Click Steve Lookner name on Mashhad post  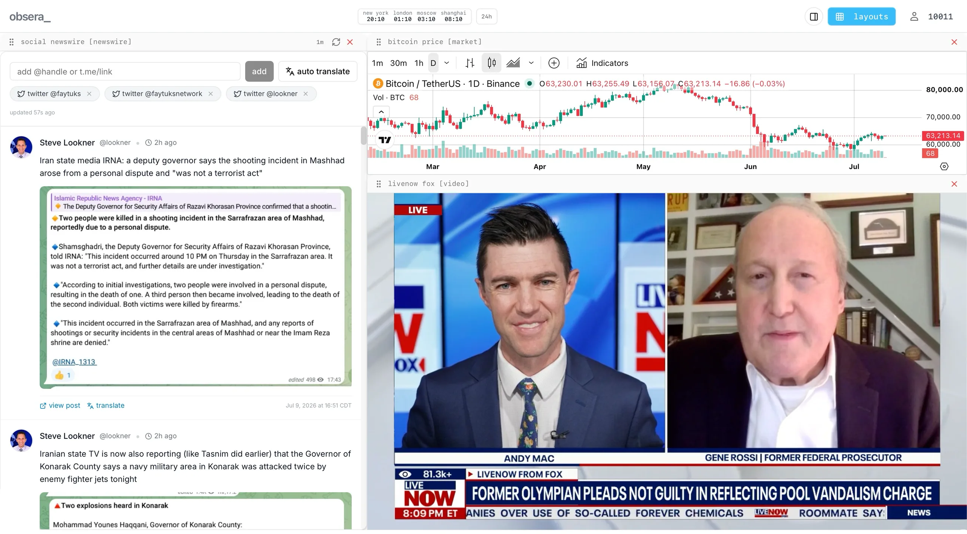point(67,143)
